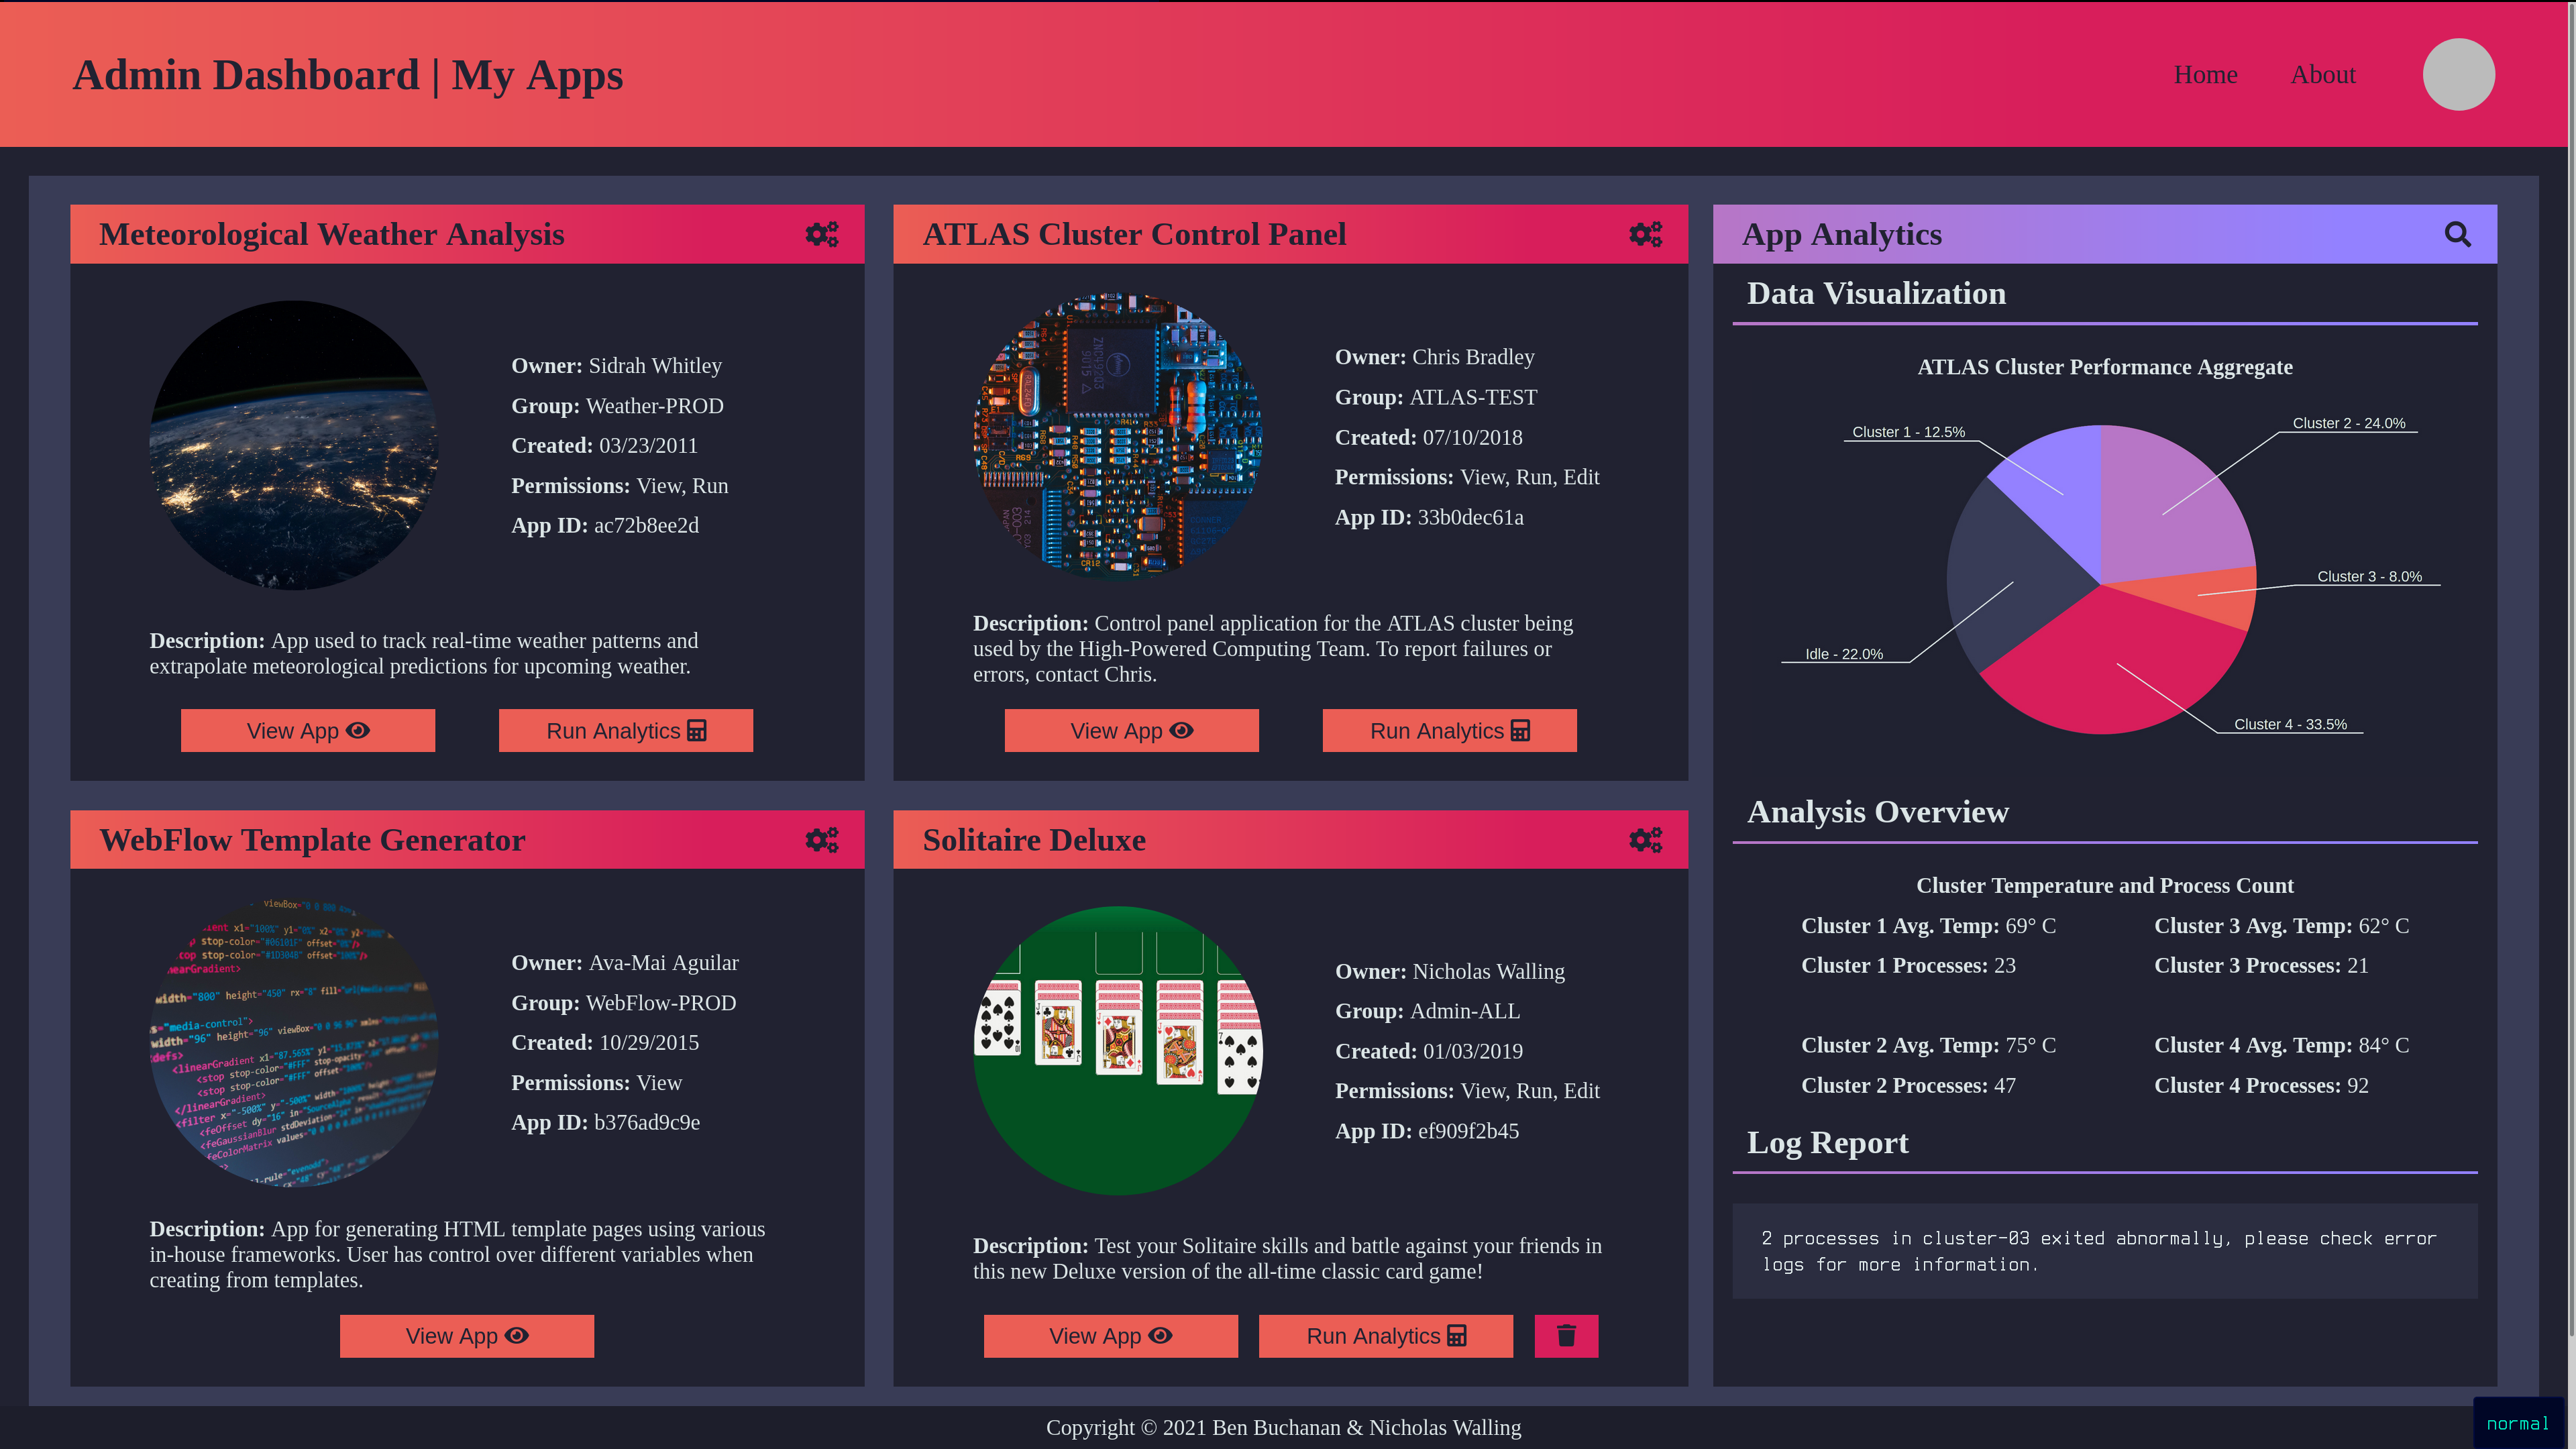Screen dimensions: 2576x1449
Task: Click the user avatar circle in header
Action: [x=2458, y=74]
